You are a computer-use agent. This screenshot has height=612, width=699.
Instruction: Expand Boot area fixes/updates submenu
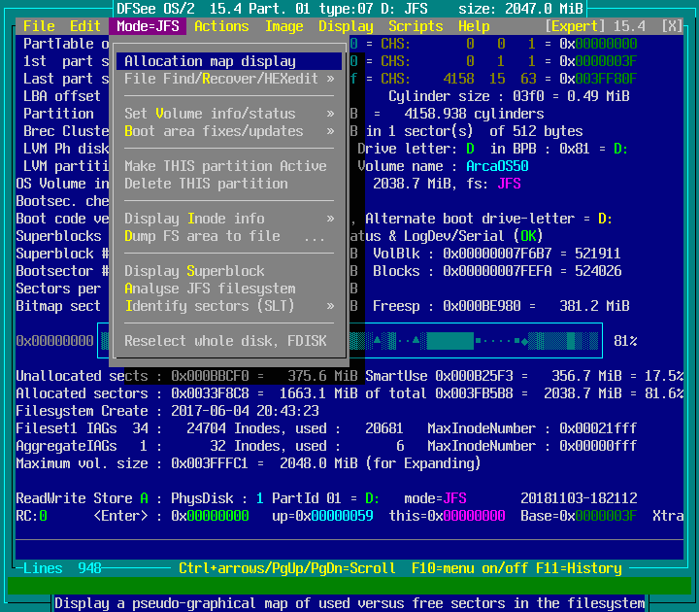(x=229, y=131)
